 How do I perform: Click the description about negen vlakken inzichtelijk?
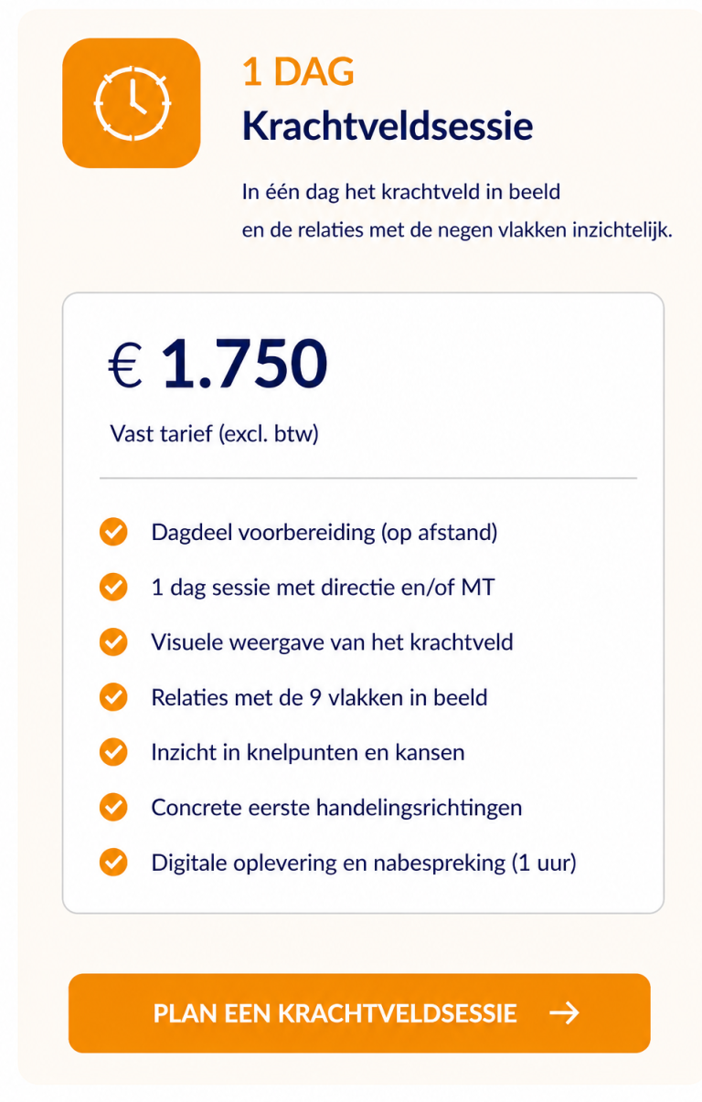pos(457,230)
